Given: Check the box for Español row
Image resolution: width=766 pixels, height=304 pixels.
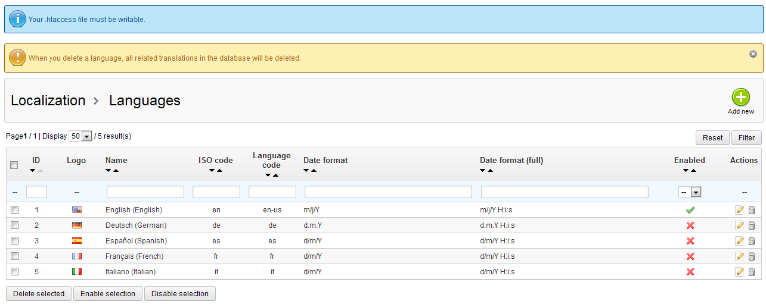Looking at the screenshot, I should [15, 241].
